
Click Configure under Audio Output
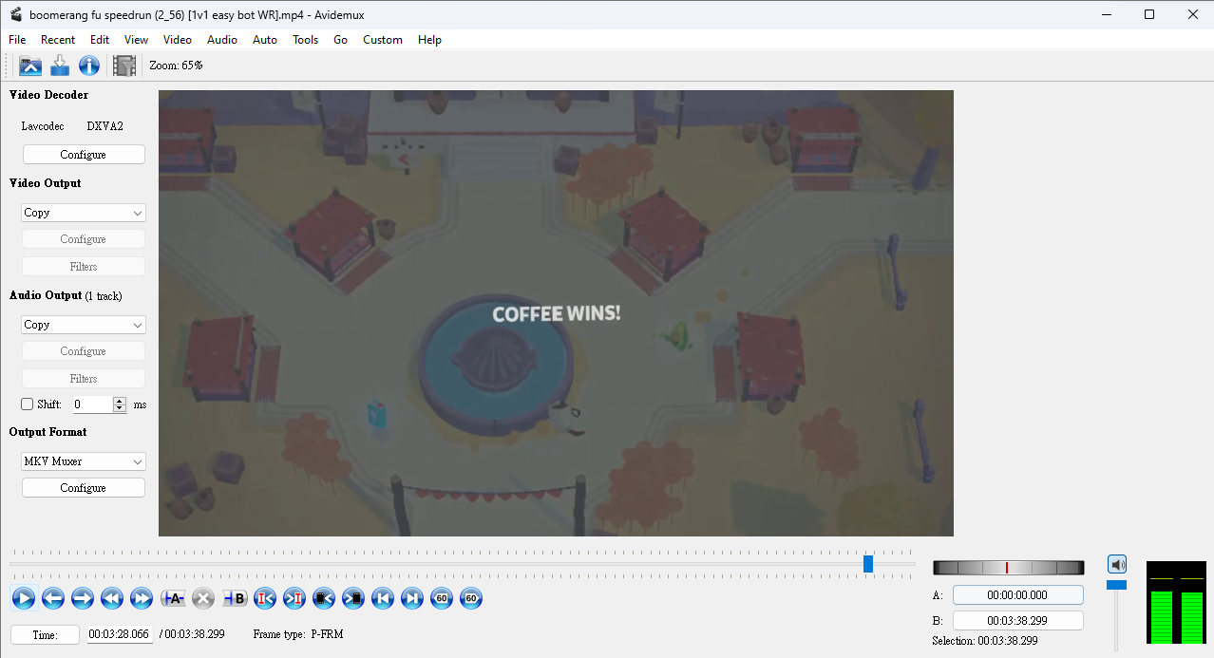(x=84, y=351)
